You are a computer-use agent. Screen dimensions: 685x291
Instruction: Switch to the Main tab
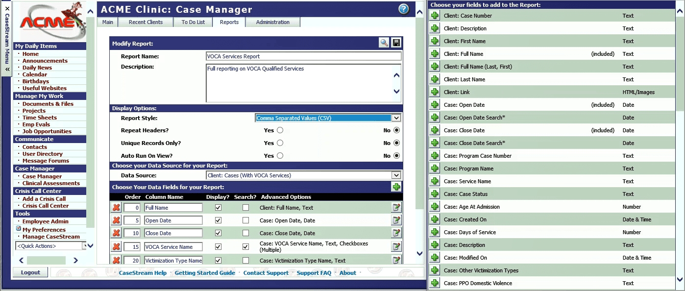(108, 22)
